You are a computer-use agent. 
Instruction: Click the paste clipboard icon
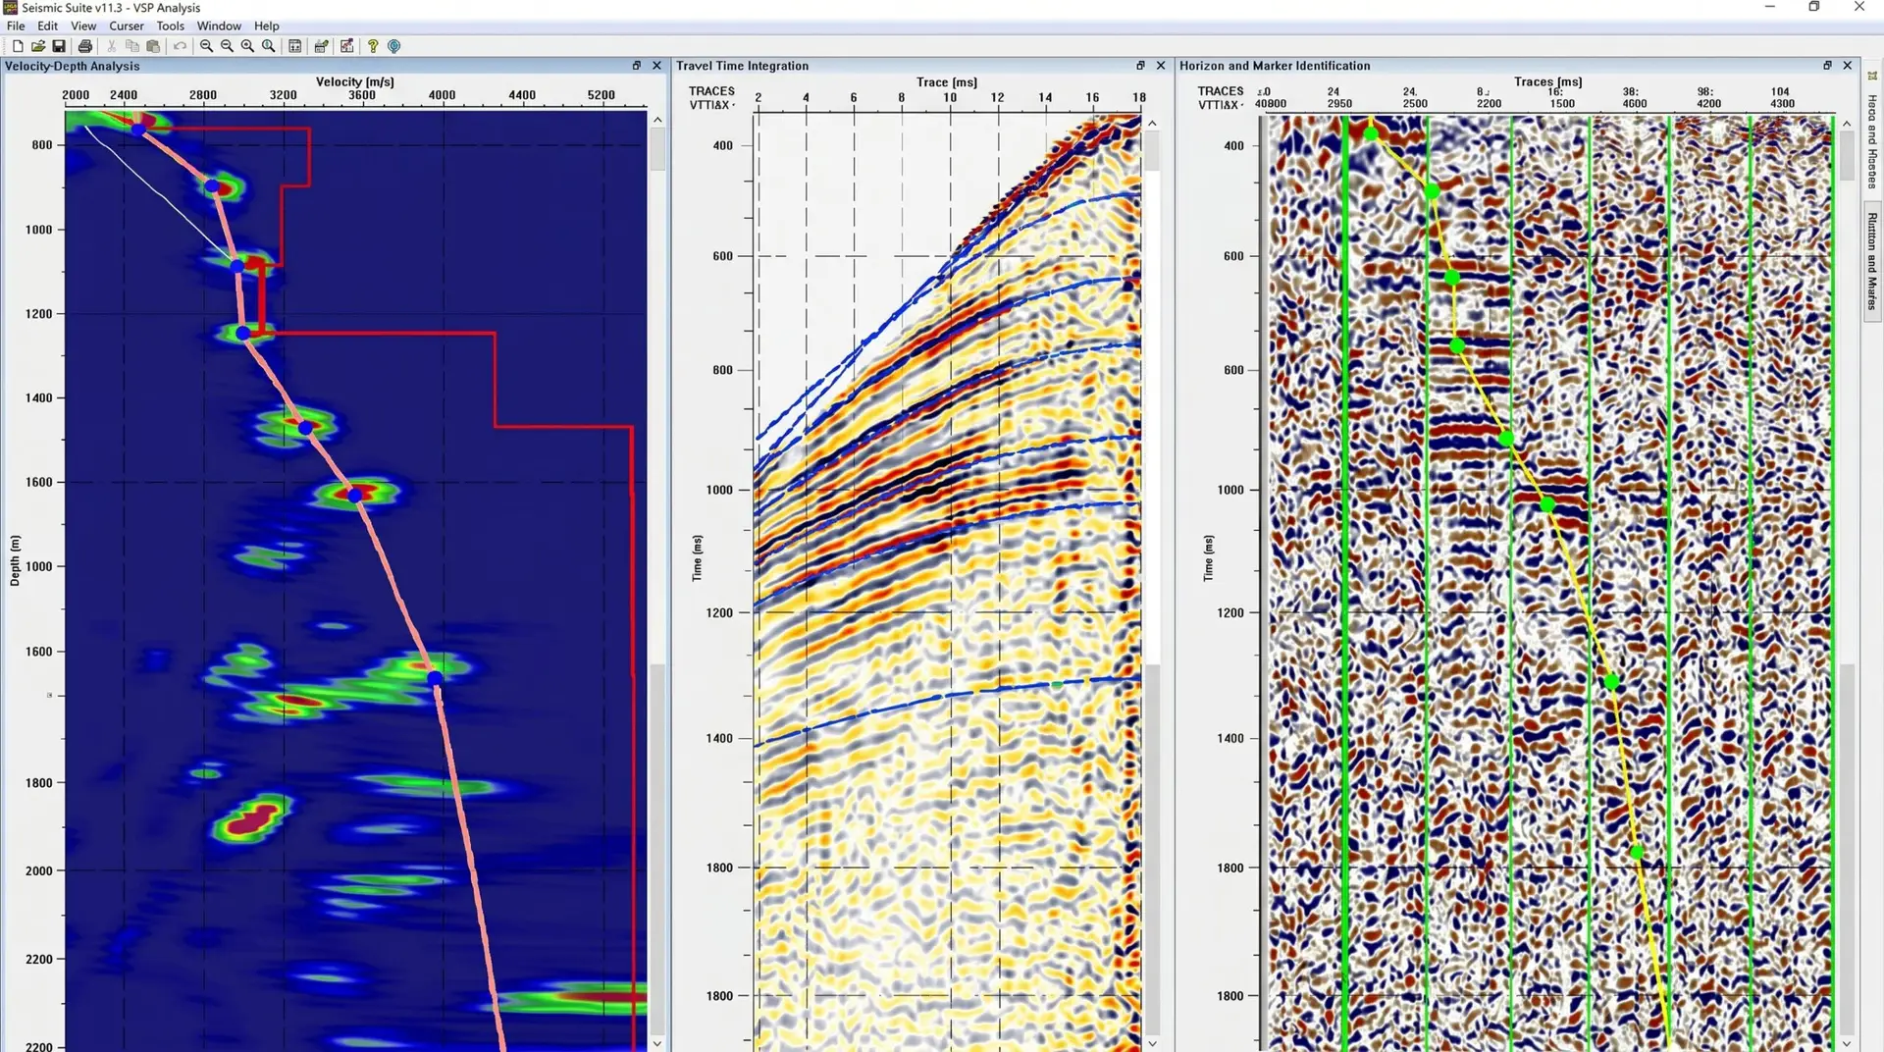[153, 46]
